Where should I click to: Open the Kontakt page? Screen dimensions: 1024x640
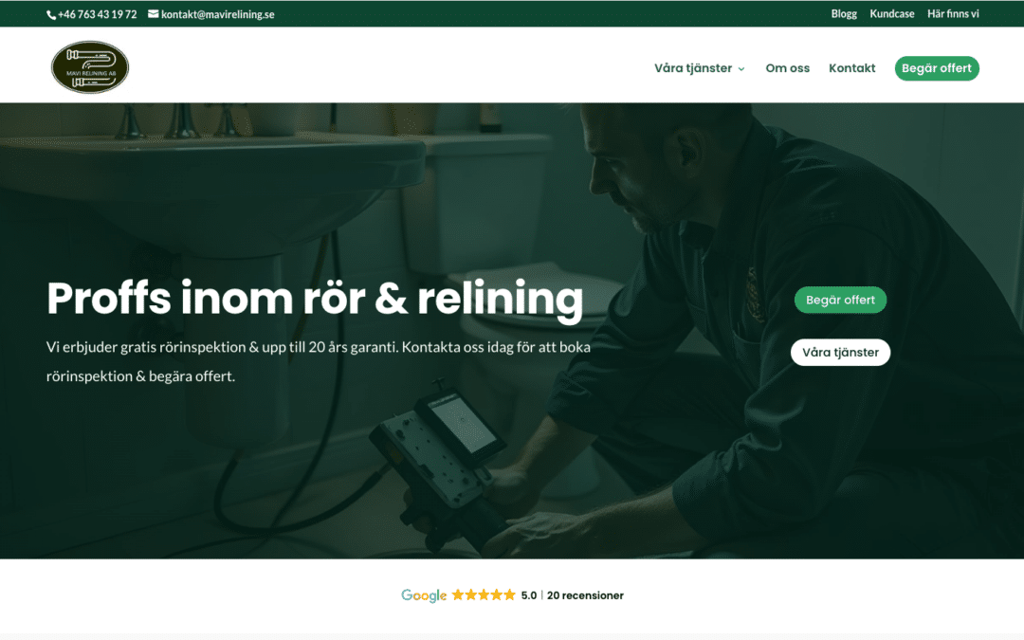851,68
